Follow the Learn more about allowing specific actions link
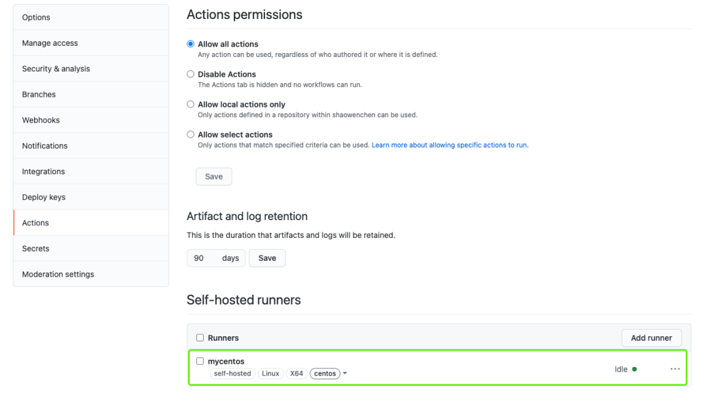 [450, 145]
